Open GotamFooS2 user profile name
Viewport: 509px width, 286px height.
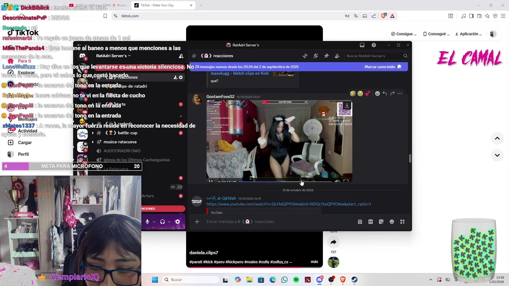tap(220, 97)
